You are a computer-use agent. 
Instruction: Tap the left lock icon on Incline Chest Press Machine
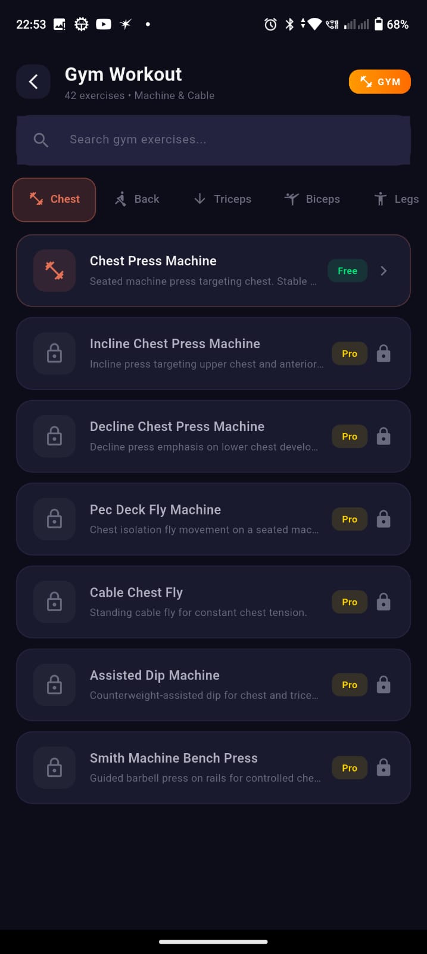click(x=54, y=354)
